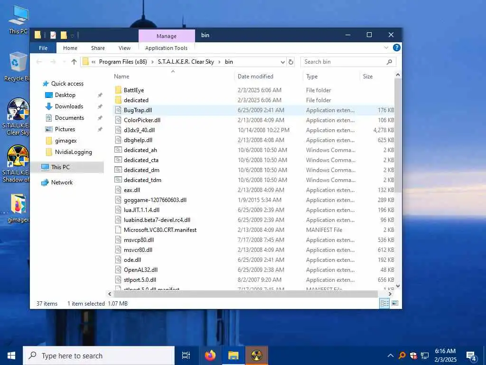The height and width of the screenshot is (365, 486).
Task: Click the New folder icon in title bar
Action: point(64,35)
